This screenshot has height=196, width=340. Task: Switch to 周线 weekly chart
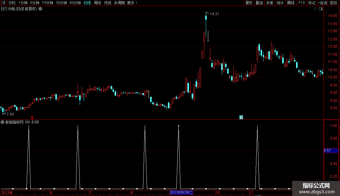pyautogui.click(x=97, y=3)
